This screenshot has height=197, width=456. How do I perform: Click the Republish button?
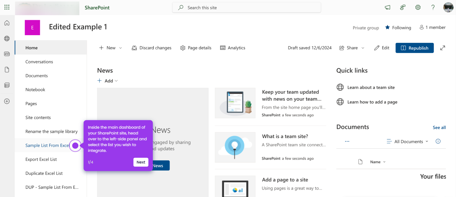click(414, 48)
